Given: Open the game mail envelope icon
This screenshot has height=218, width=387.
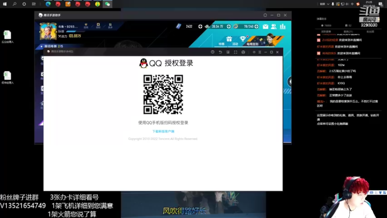Looking at the screenshot, I should tap(265, 27).
